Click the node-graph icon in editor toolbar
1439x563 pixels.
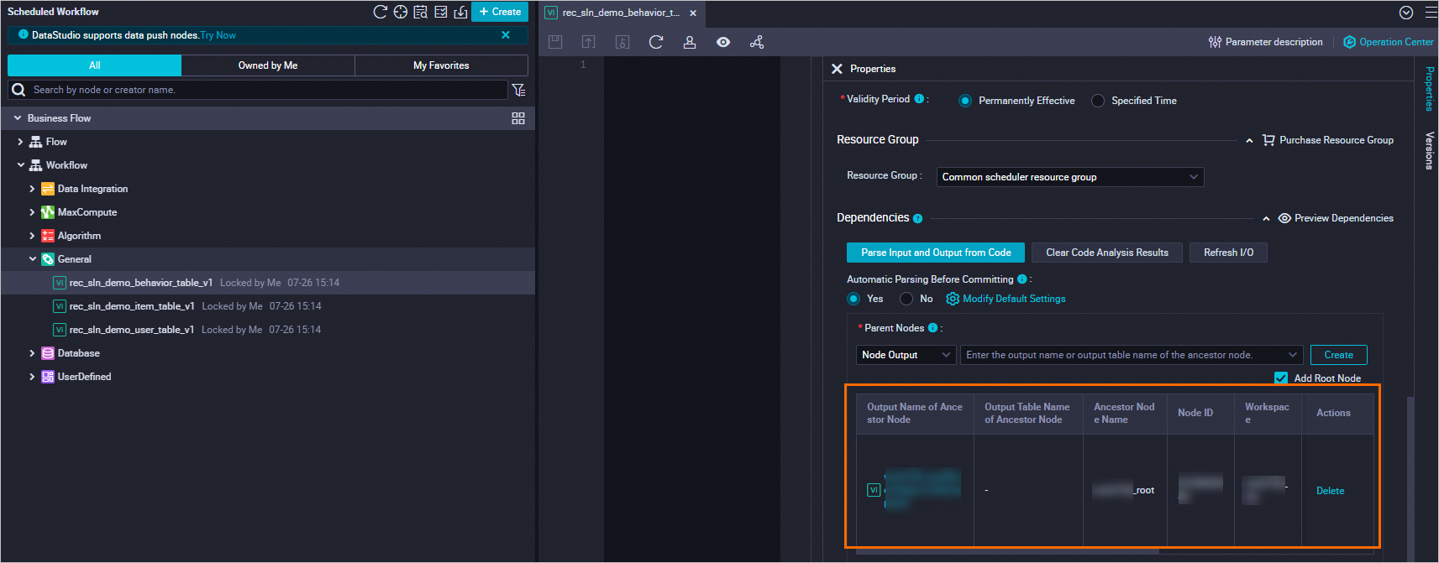pyautogui.click(x=757, y=42)
